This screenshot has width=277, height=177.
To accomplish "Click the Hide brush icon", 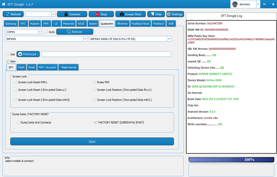I will 152,14.
